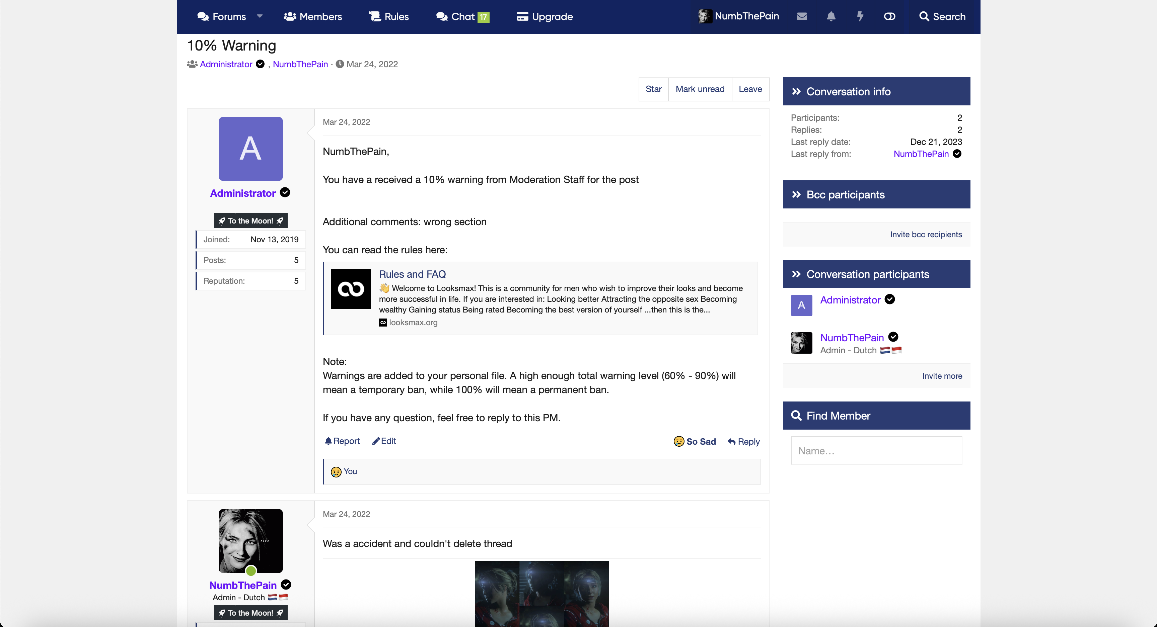Click Invite bcc recipients link
This screenshot has height=627, width=1157.
[926, 234]
